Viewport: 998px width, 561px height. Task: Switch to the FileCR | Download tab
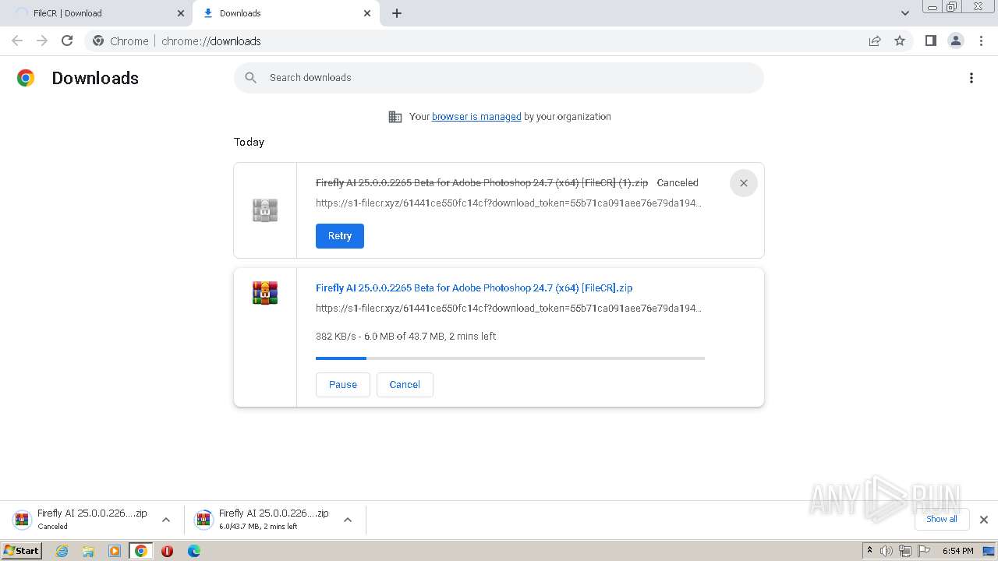click(x=94, y=13)
